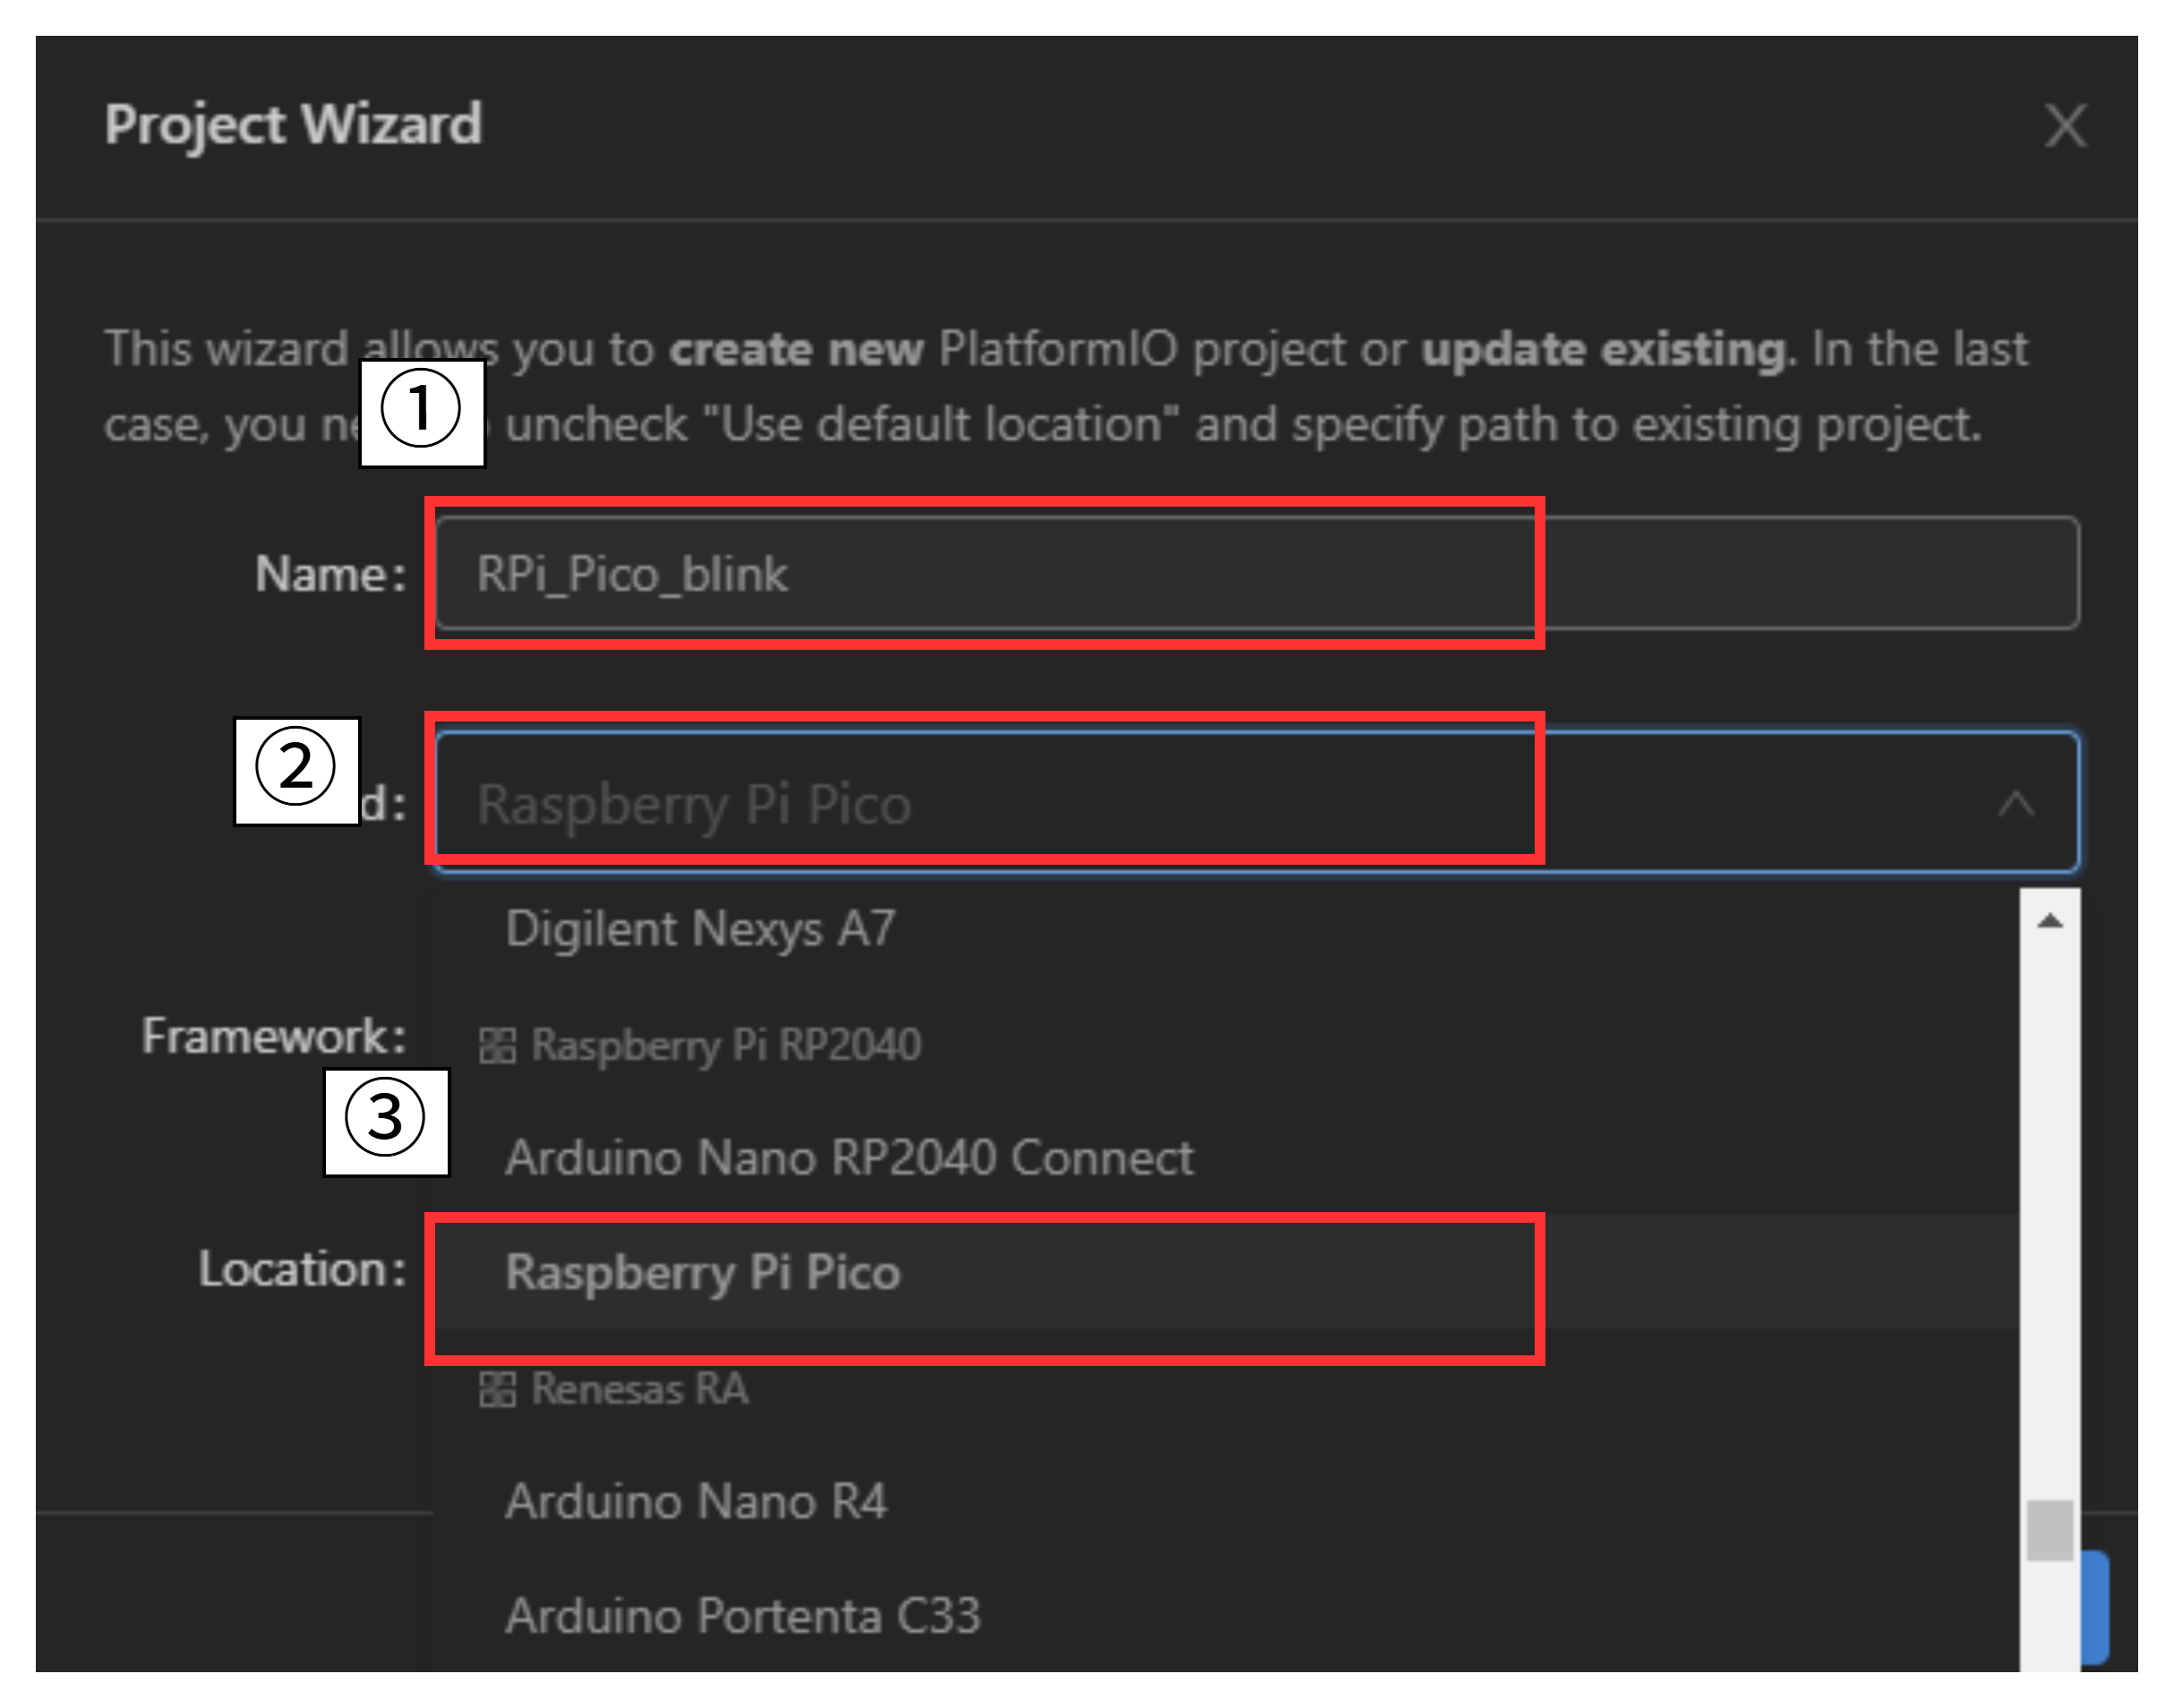Viewport: 2174px width, 1708px height.
Task: Click the Framework label
Action: pyautogui.click(x=273, y=1035)
